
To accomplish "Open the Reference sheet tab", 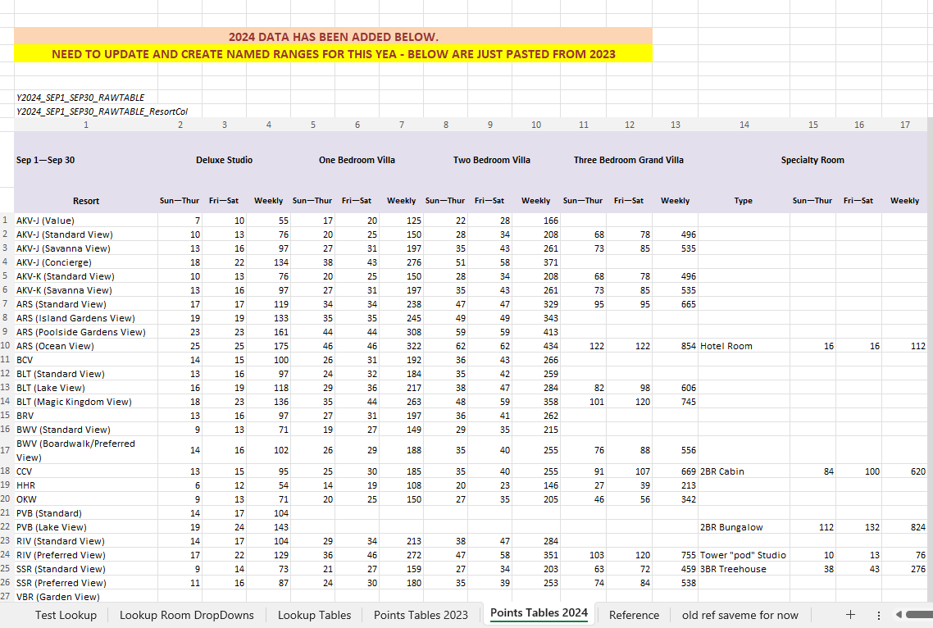I will click(634, 615).
